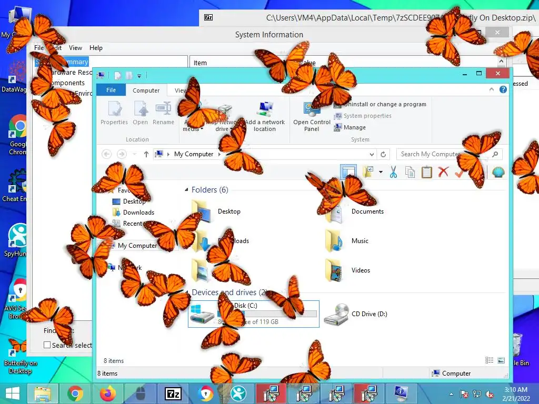Image resolution: width=539 pixels, height=404 pixels.
Task: Click the volume icon in system tray
Action: (489, 394)
